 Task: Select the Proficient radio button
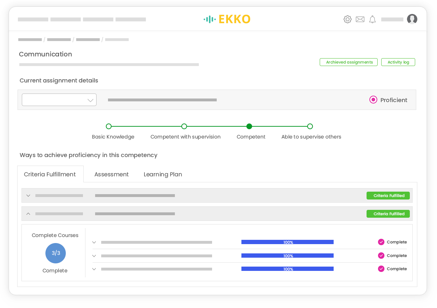click(x=373, y=100)
